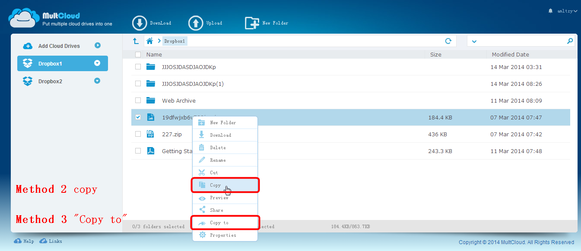The width and height of the screenshot is (581, 251).
Task: Check the box for 227.zip
Action: 138,134
